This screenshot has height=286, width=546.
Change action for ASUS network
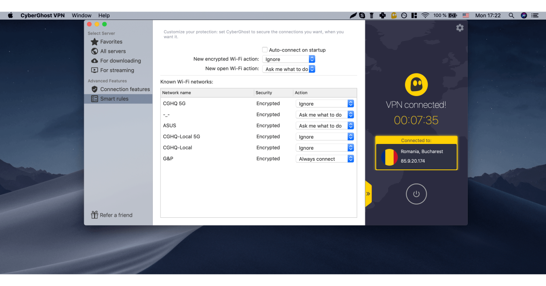[325, 126]
